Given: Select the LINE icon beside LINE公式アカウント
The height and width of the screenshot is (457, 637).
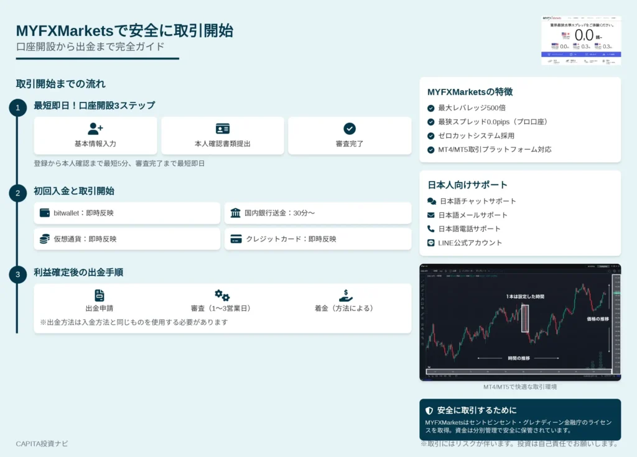Looking at the screenshot, I should pyautogui.click(x=431, y=243).
